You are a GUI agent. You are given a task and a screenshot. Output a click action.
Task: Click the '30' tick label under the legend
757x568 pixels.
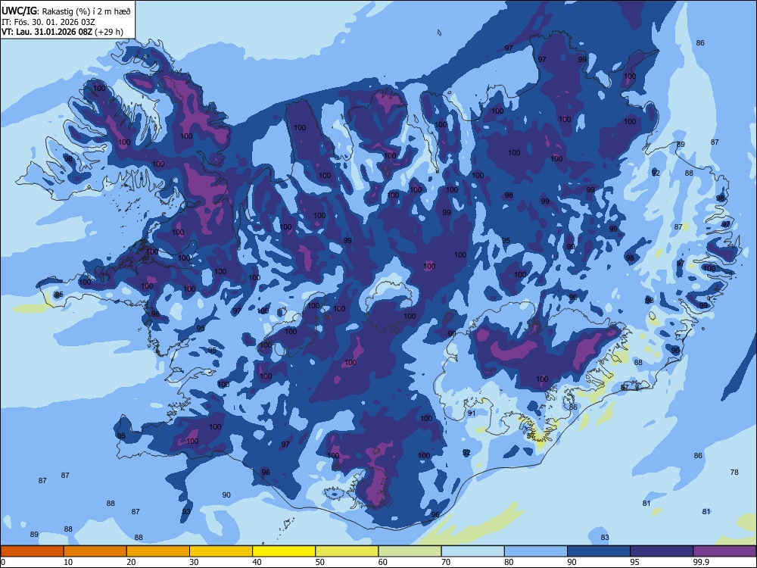194,562
